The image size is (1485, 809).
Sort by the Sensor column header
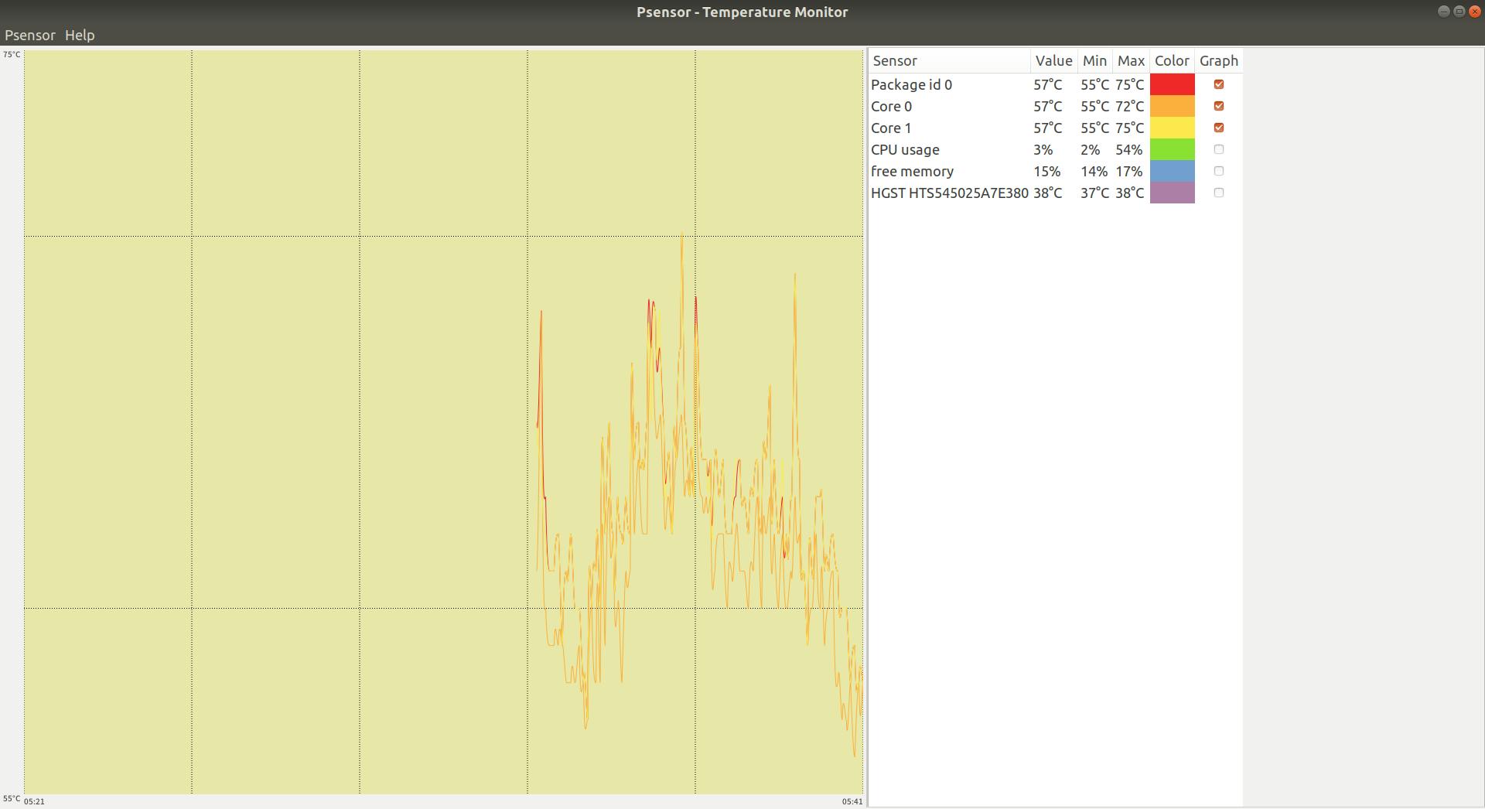coord(950,60)
